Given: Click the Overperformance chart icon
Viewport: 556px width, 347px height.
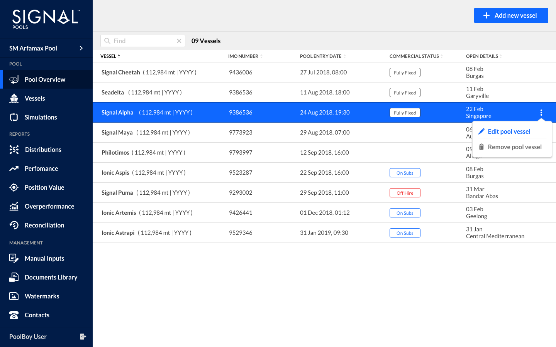Looking at the screenshot, I should (14, 206).
